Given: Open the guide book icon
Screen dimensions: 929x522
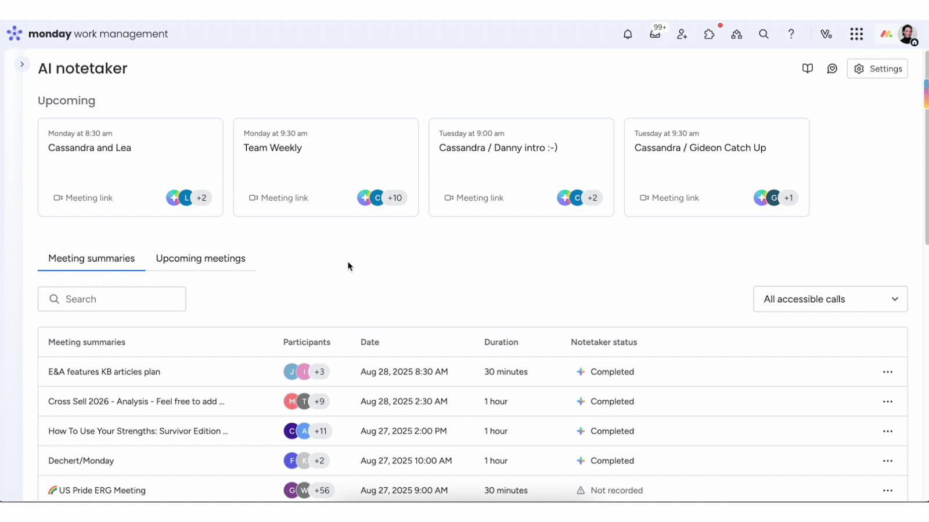Looking at the screenshot, I should pos(808,68).
